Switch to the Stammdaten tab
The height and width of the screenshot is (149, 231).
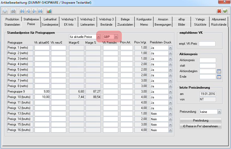[12, 25]
